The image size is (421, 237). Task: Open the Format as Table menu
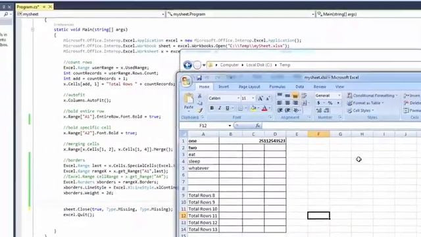point(366,103)
